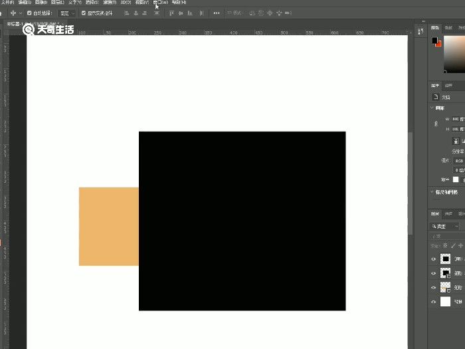Switch to the Swatches panel tab
Viewport: 465px width, 349px height.
(448, 28)
